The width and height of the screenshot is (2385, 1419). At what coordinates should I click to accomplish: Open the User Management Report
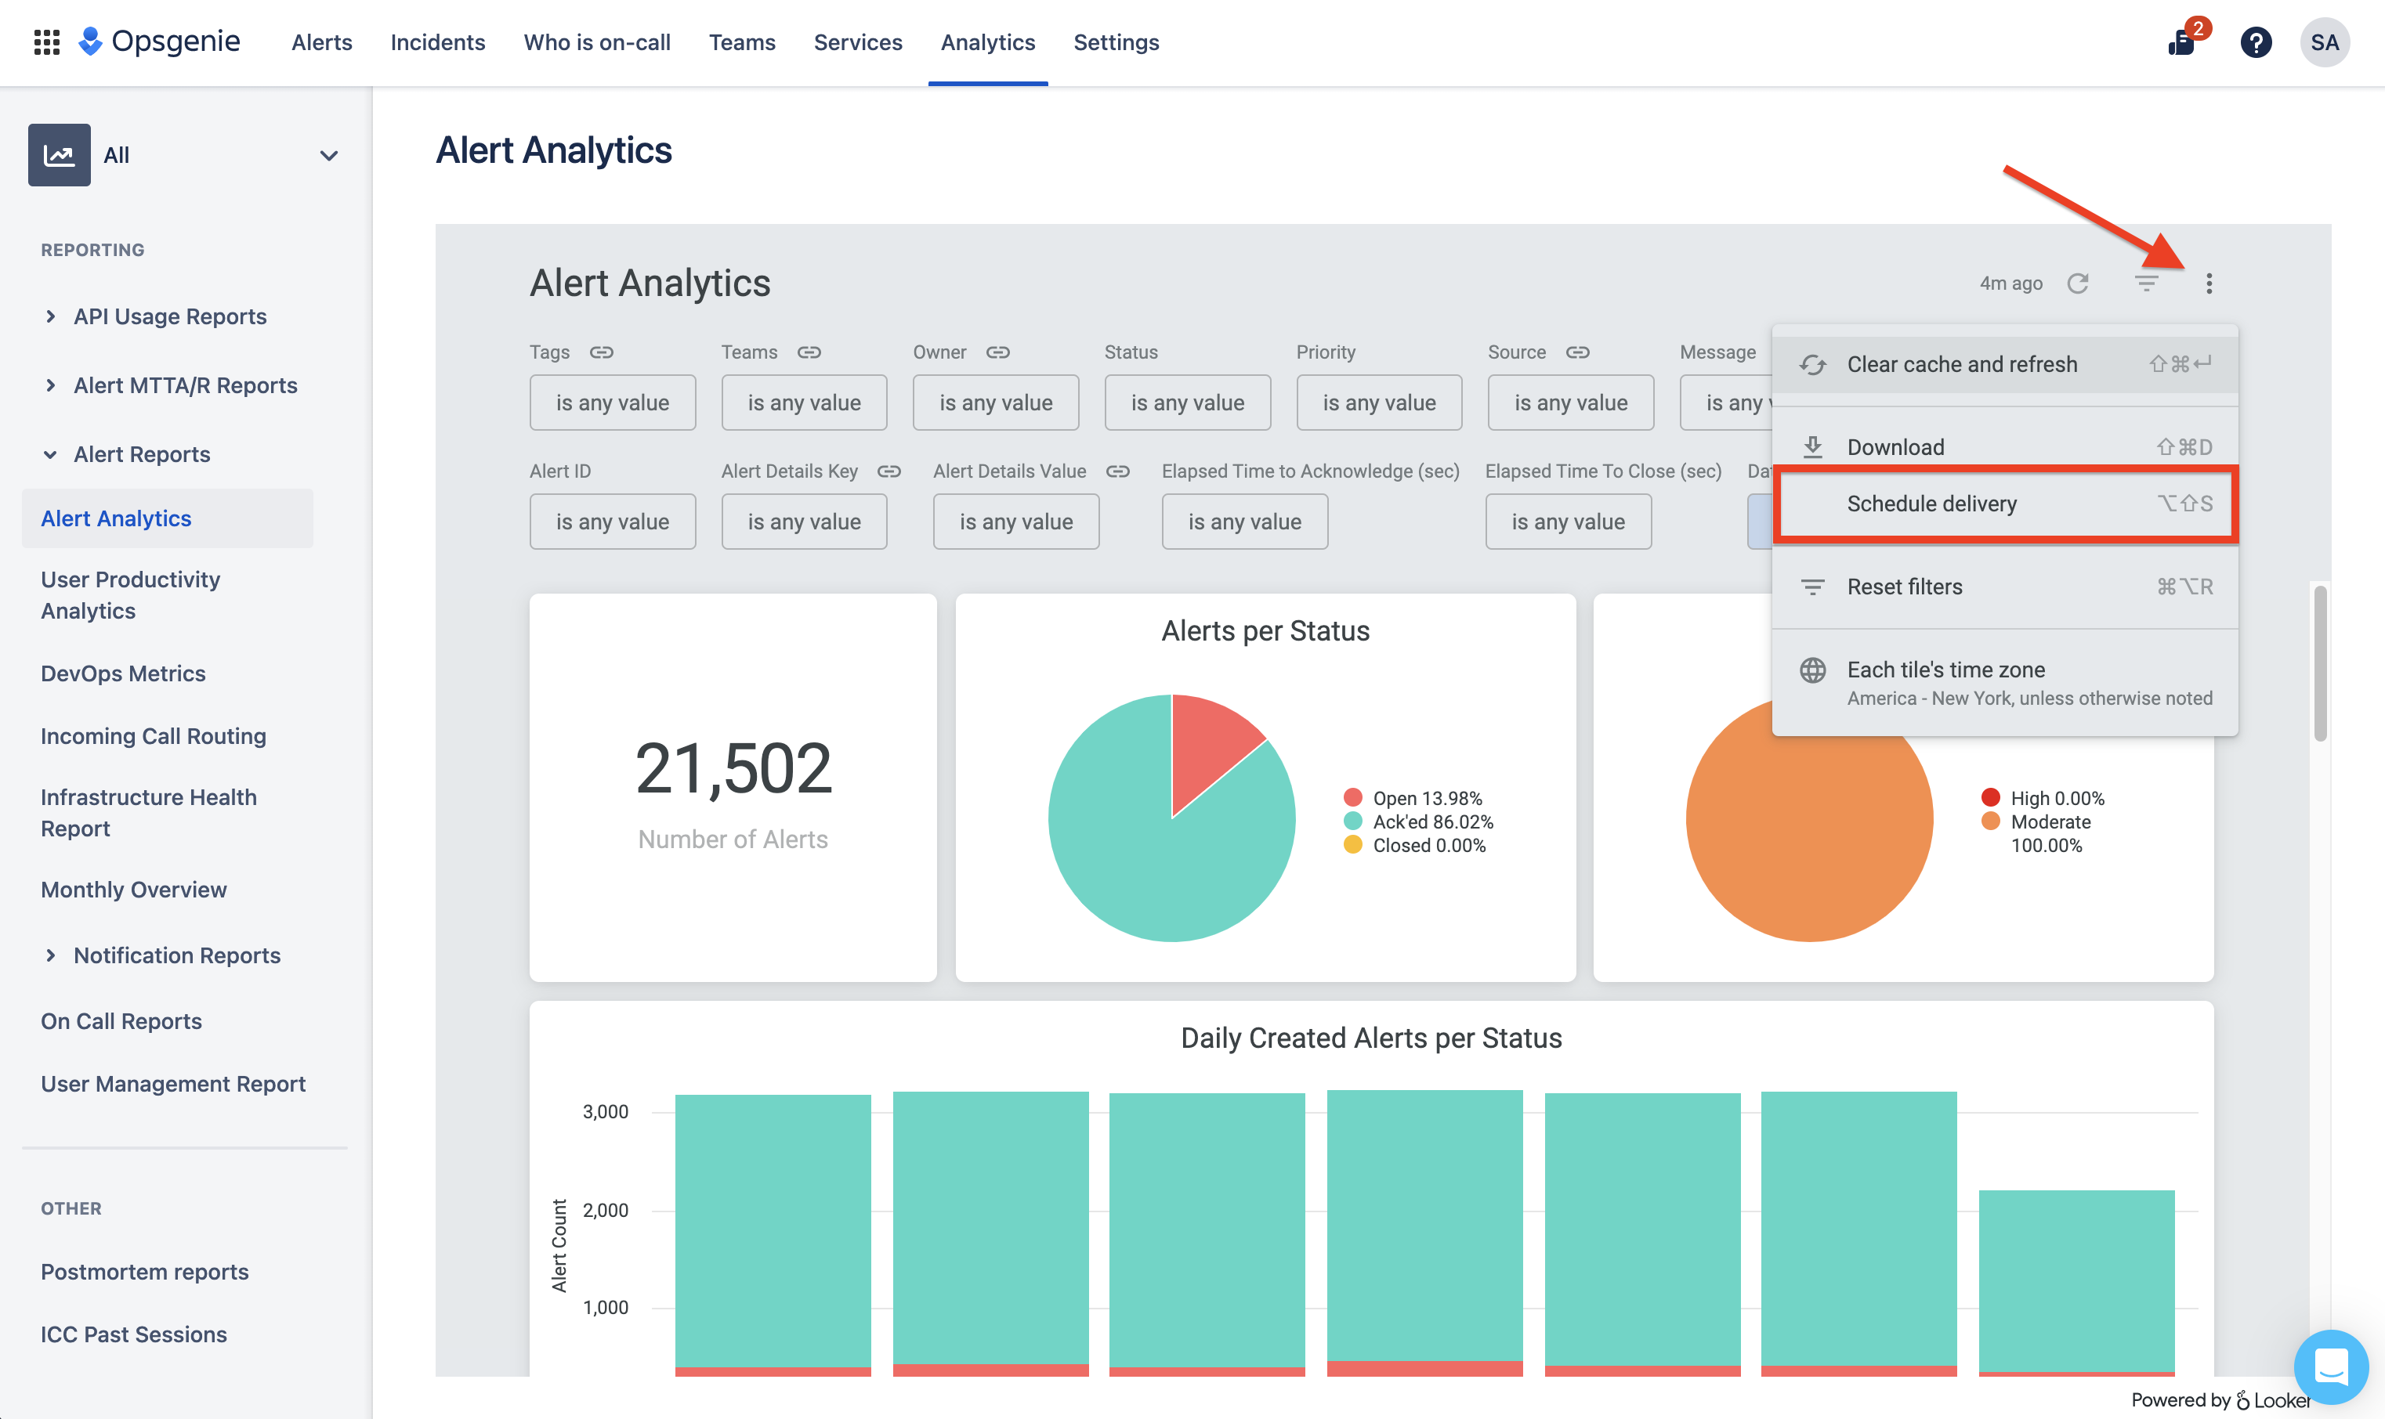[173, 1083]
